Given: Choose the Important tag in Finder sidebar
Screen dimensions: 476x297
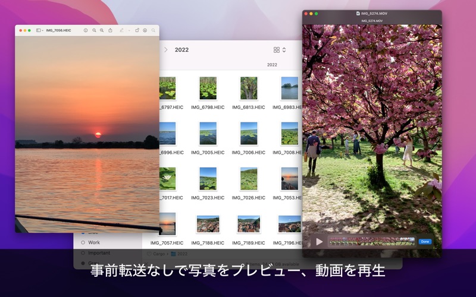Looking at the screenshot, I should (96, 253).
